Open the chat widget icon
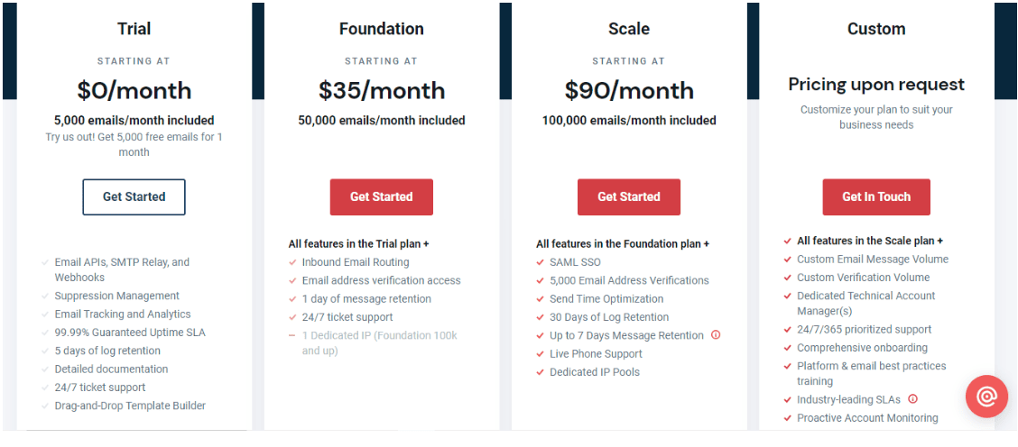 tap(986, 397)
